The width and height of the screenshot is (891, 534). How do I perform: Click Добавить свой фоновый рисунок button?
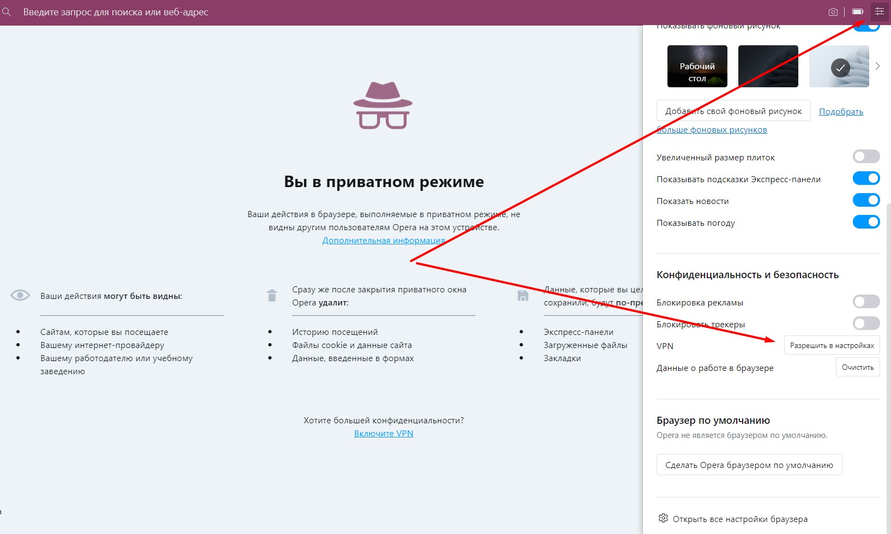click(x=733, y=111)
